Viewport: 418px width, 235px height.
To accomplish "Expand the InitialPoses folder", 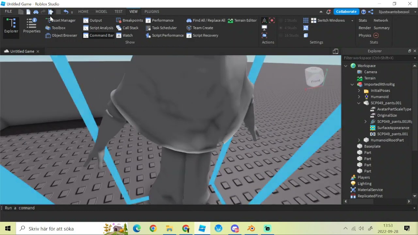I will point(359,91).
